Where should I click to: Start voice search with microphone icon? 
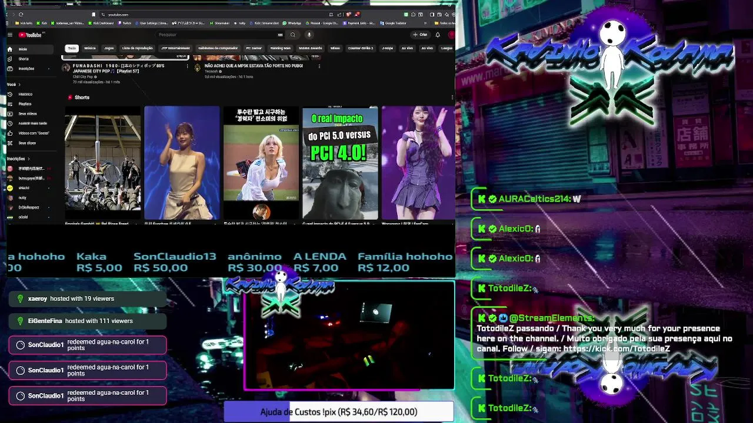(309, 35)
